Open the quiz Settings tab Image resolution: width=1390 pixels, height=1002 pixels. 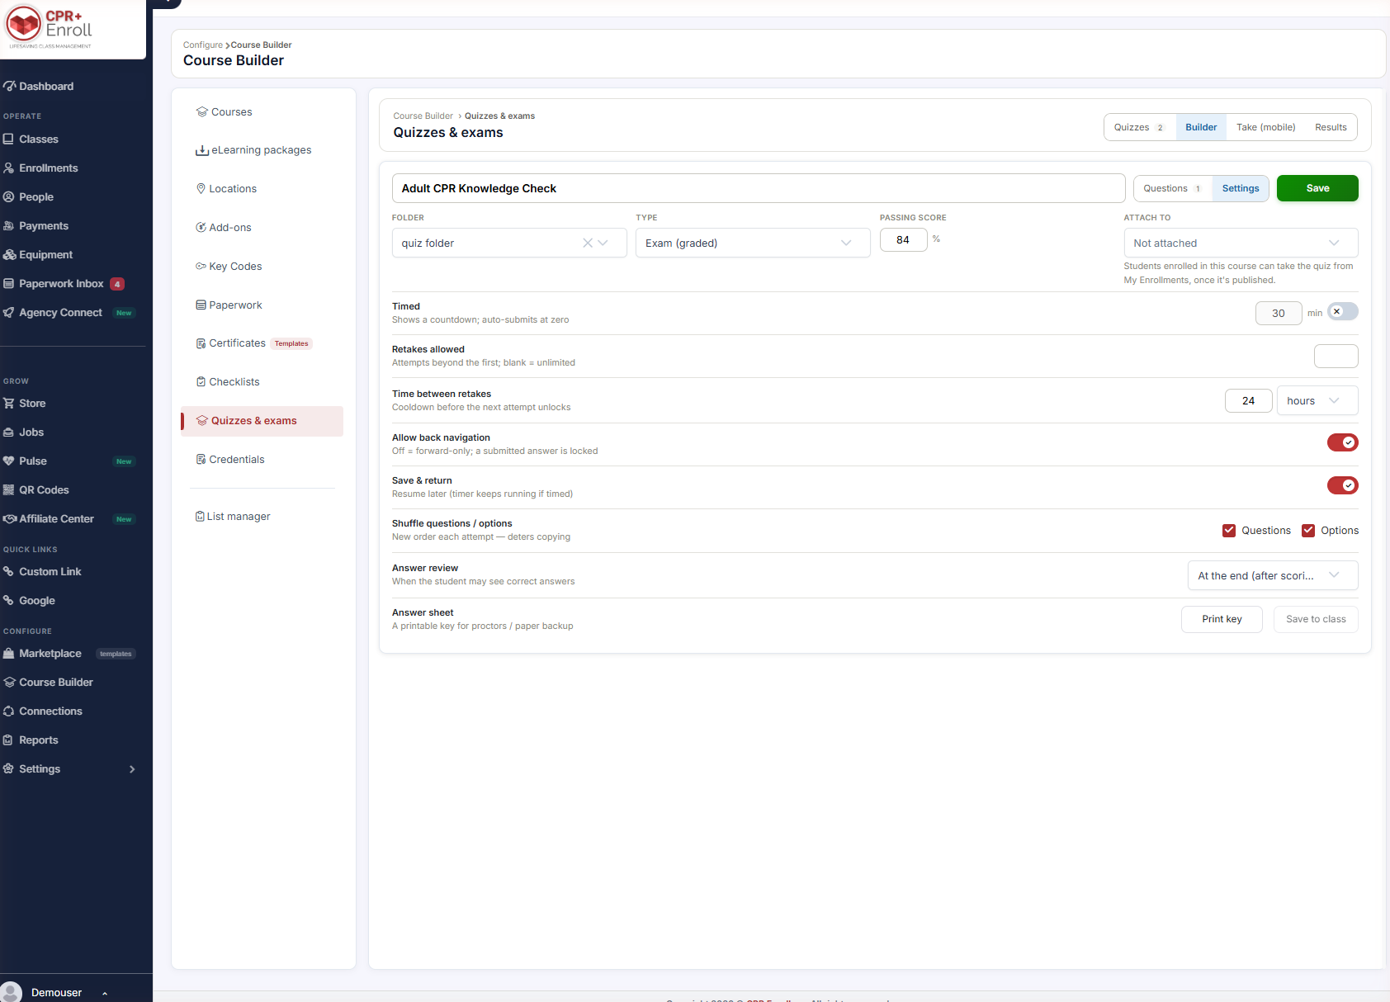1241,188
